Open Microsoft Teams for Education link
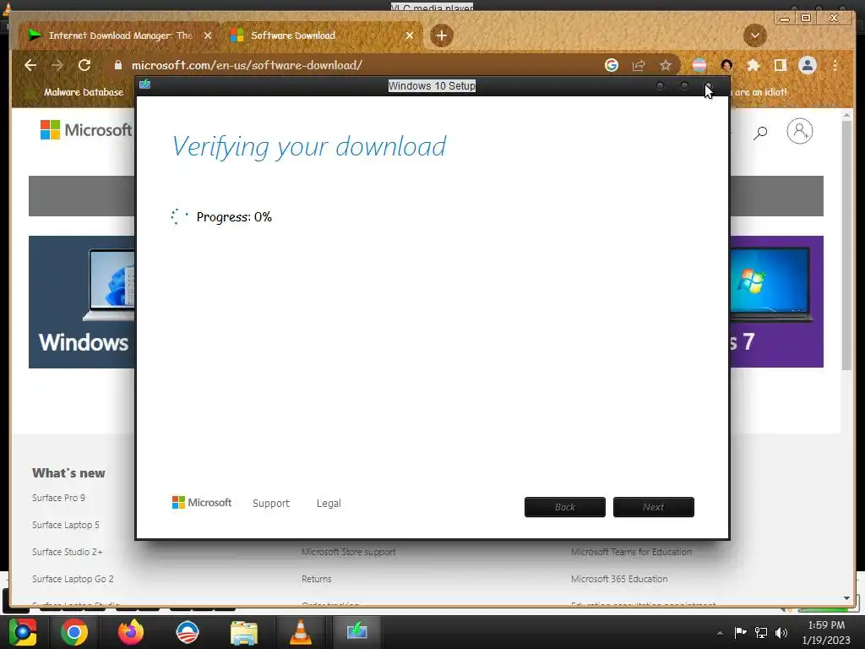This screenshot has height=649, width=865. click(631, 552)
